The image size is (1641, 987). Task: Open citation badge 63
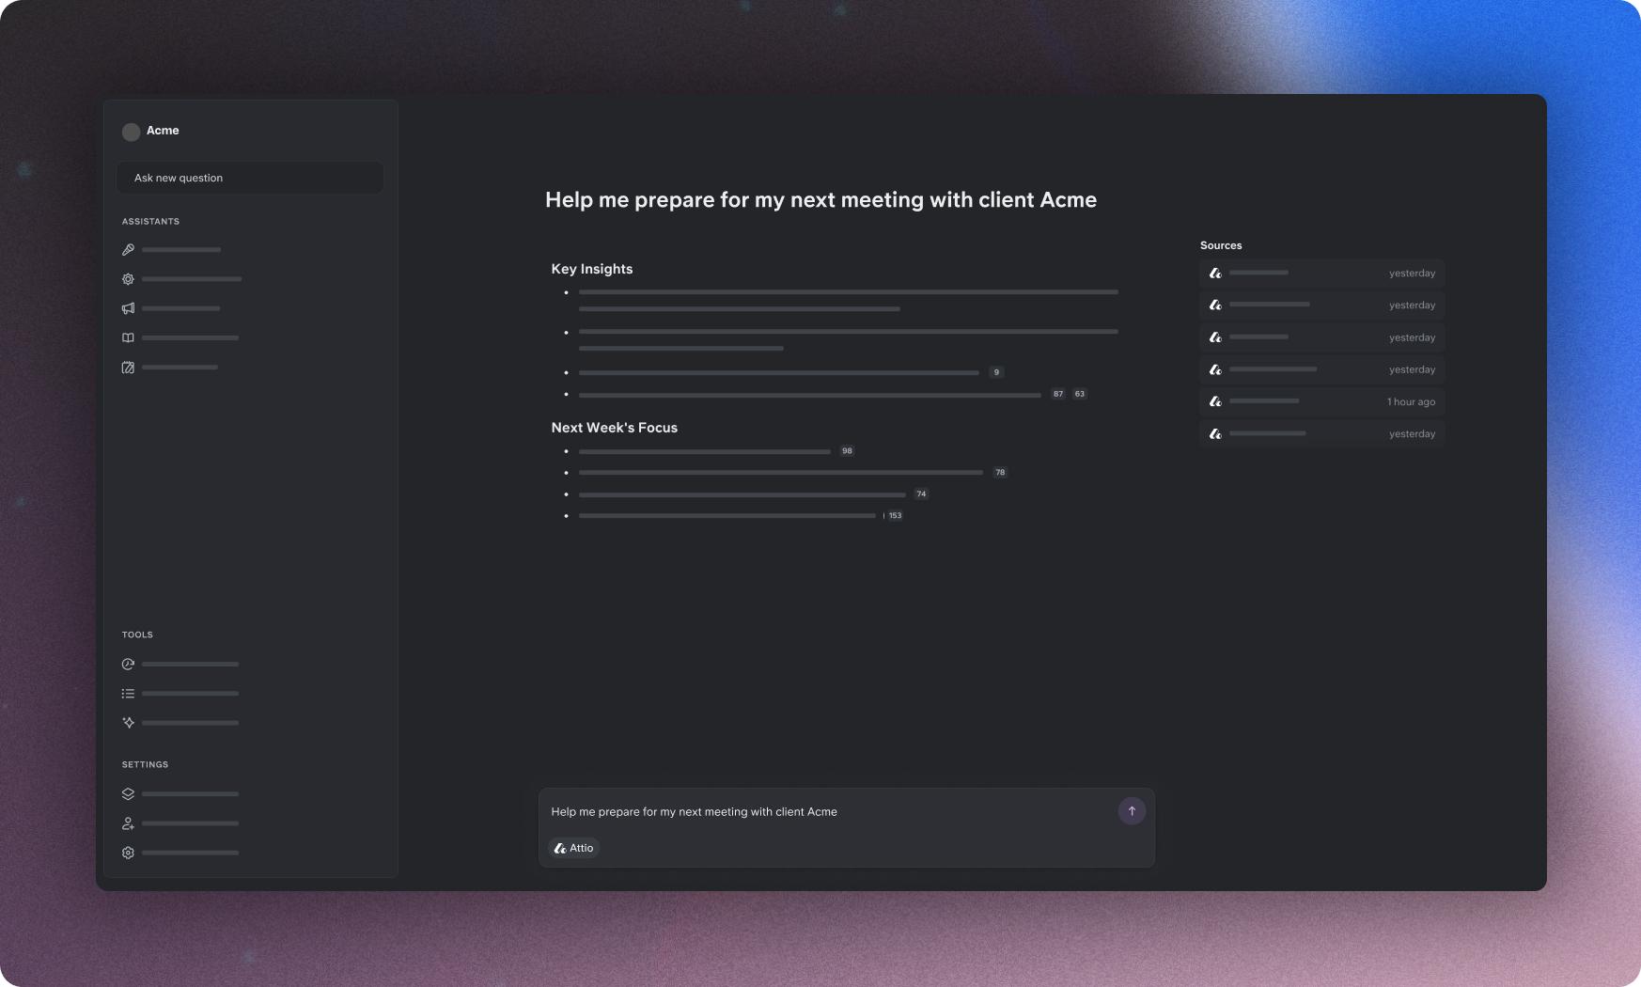coord(1080,394)
